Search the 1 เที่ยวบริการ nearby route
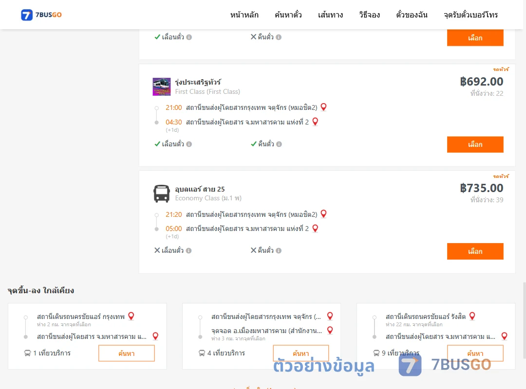The width and height of the screenshot is (526, 389). pos(127,353)
